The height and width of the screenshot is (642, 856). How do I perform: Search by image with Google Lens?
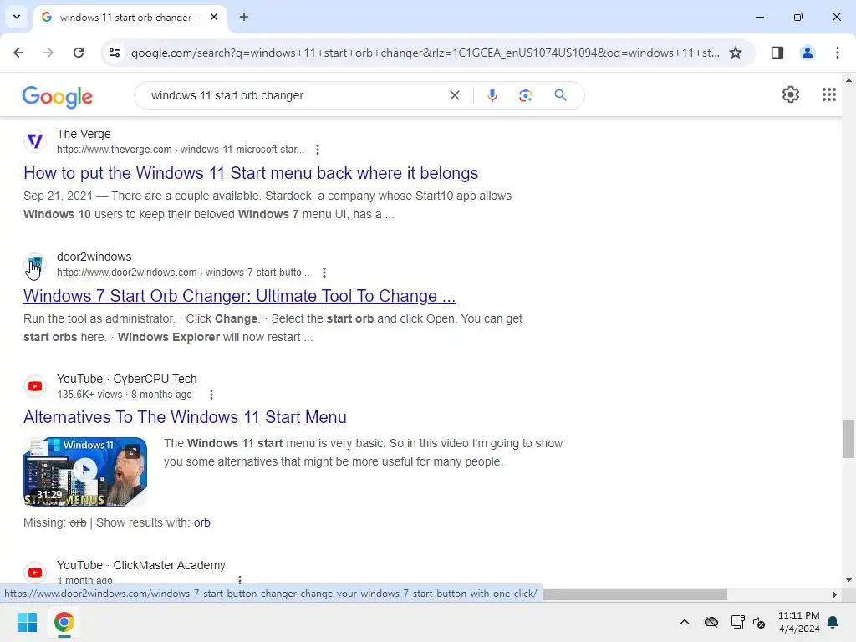[525, 95]
